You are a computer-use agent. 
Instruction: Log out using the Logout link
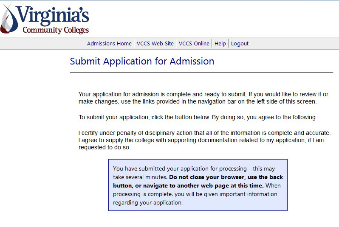tap(240, 44)
